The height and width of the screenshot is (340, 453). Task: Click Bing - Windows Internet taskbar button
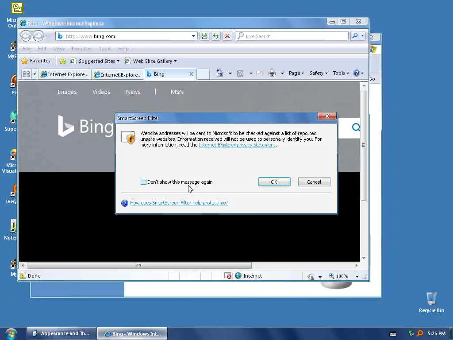[132, 333]
